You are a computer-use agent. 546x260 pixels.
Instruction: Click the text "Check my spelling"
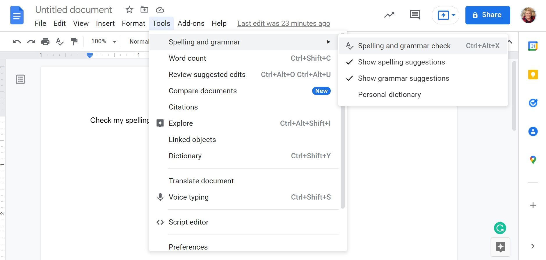120,120
